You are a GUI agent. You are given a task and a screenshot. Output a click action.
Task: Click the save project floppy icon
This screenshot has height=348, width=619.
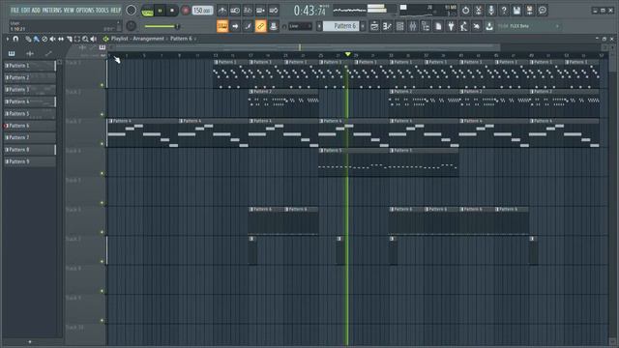(x=516, y=11)
